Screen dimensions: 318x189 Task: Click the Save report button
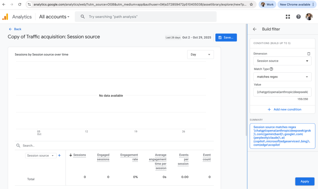click(x=226, y=37)
